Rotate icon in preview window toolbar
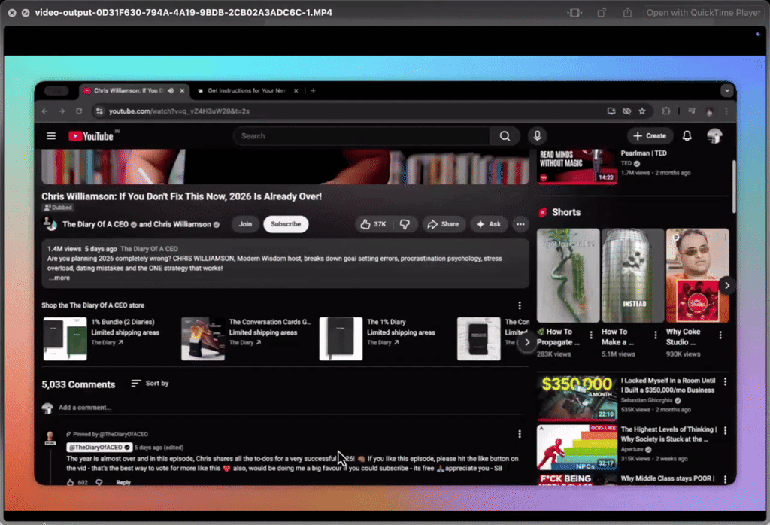 coord(601,12)
